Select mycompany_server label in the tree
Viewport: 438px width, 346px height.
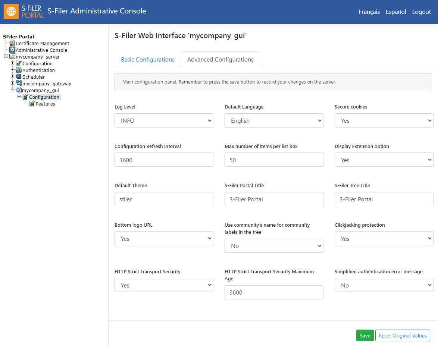(x=38, y=57)
